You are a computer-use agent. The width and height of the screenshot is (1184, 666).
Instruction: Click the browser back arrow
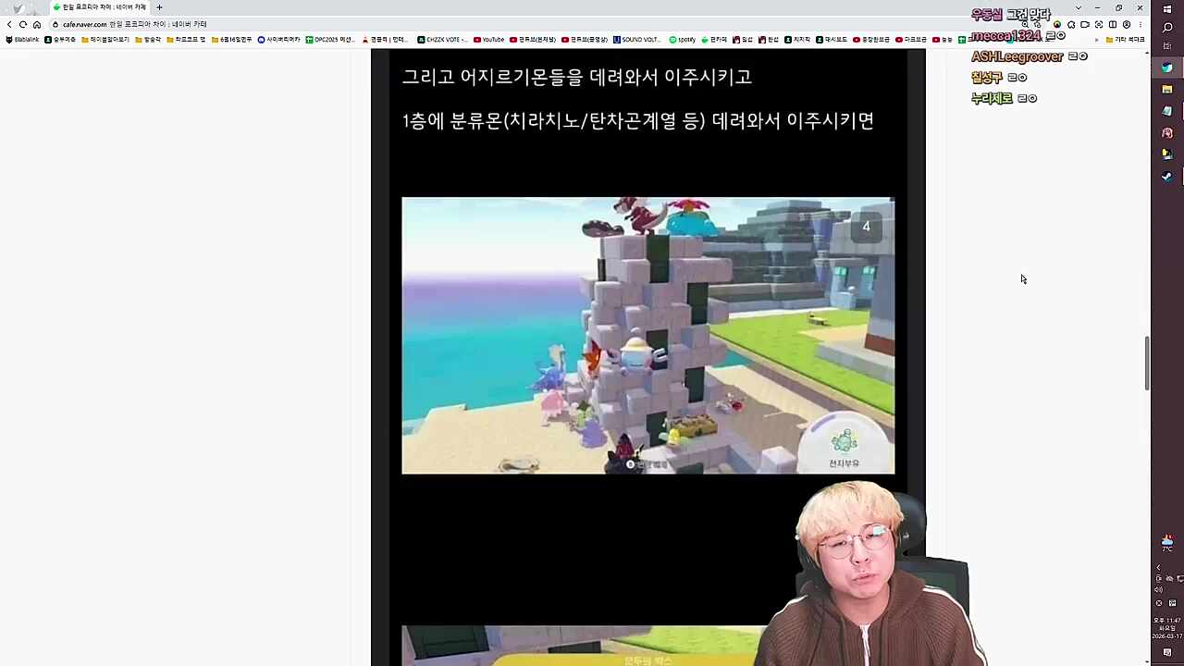point(8,23)
